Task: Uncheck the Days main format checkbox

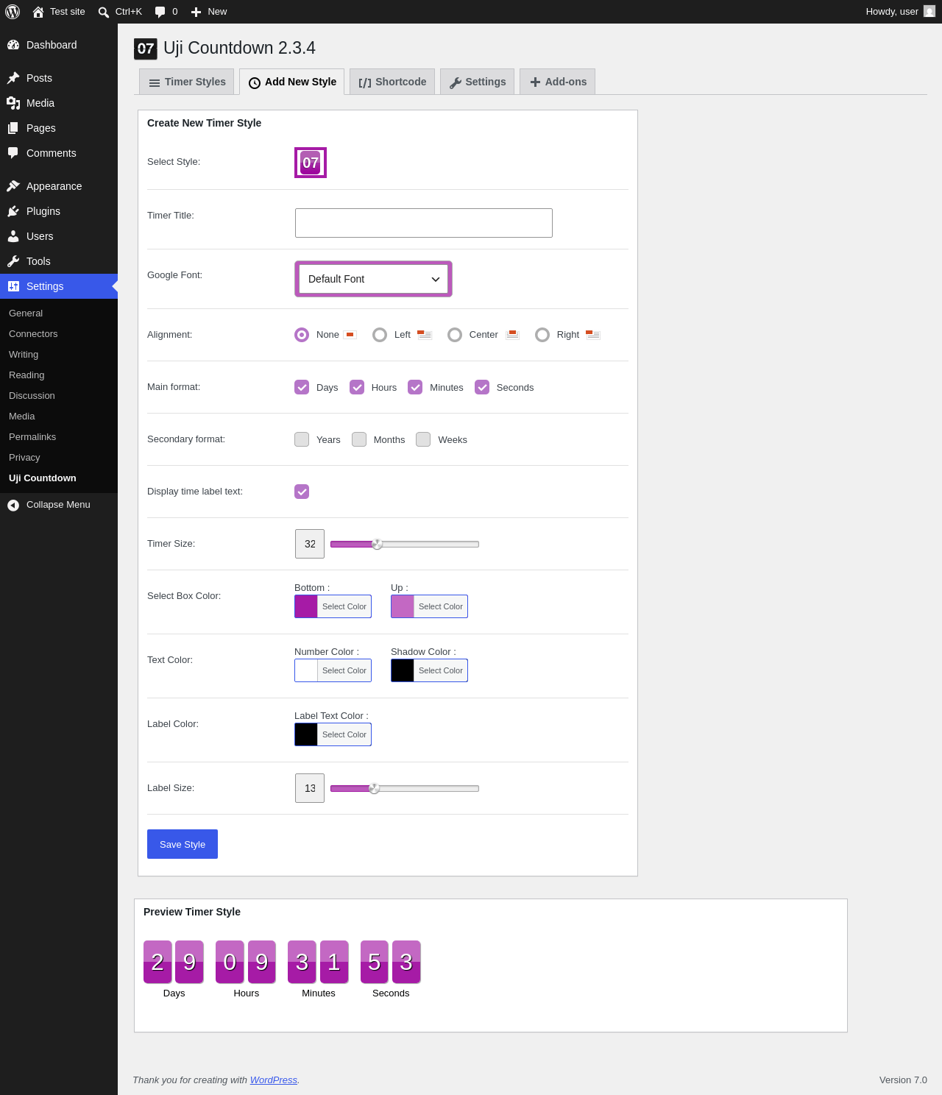Action: 302,387
